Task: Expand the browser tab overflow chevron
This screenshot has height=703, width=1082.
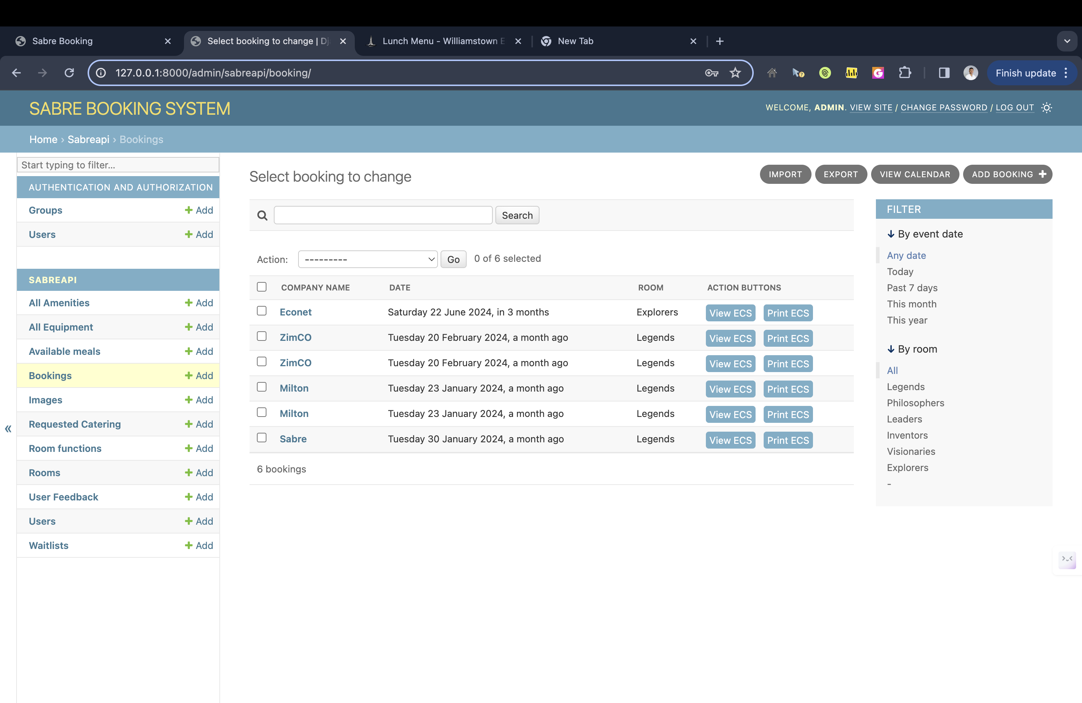Action: pyautogui.click(x=1067, y=41)
